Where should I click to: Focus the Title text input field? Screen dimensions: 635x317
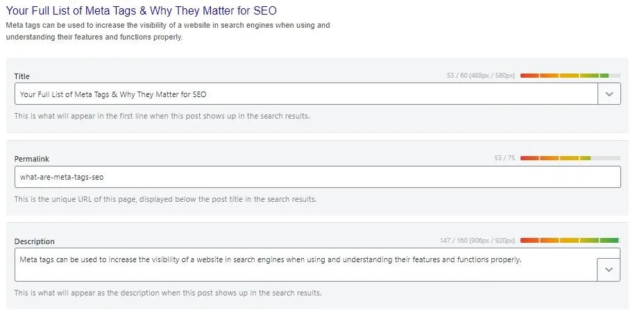(x=306, y=94)
